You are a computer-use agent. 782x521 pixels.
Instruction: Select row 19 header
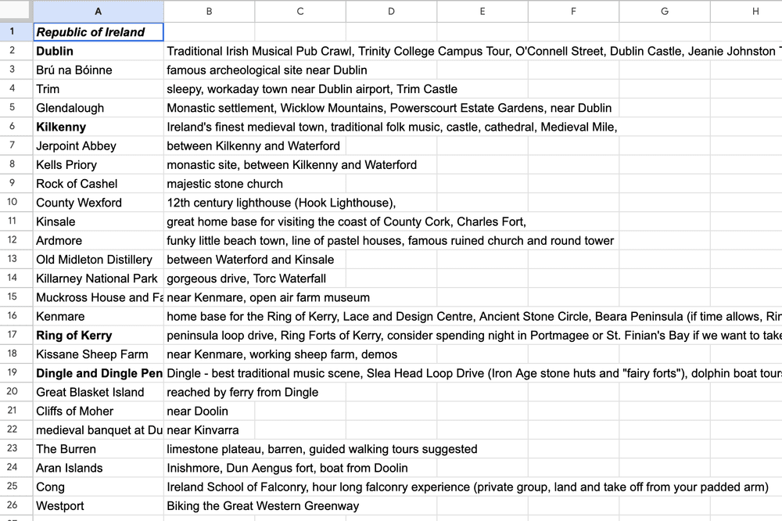pyautogui.click(x=16, y=373)
